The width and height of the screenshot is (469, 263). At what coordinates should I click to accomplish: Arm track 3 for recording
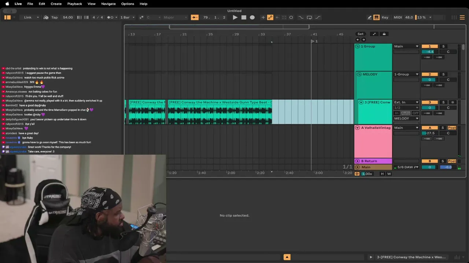(453, 102)
